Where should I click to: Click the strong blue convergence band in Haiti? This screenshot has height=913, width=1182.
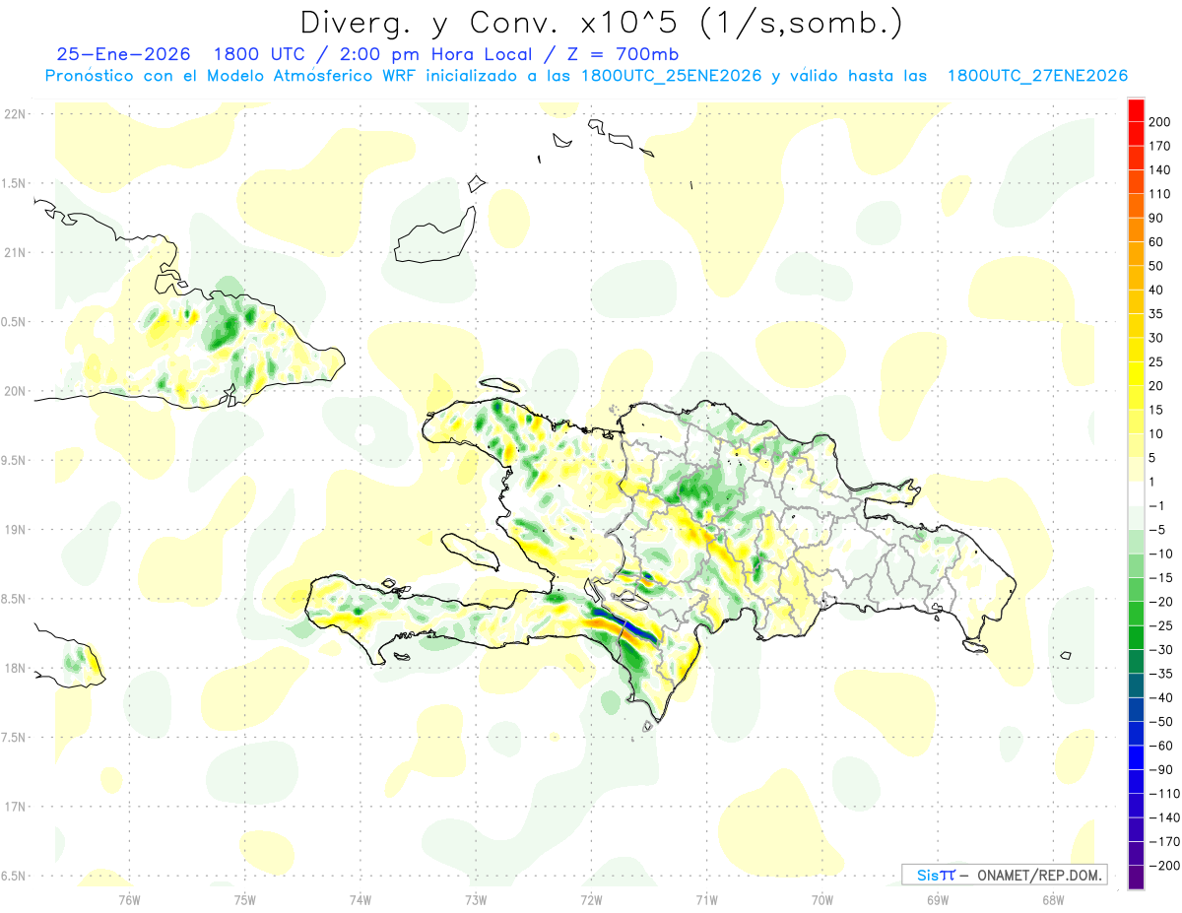pyautogui.click(x=623, y=624)
